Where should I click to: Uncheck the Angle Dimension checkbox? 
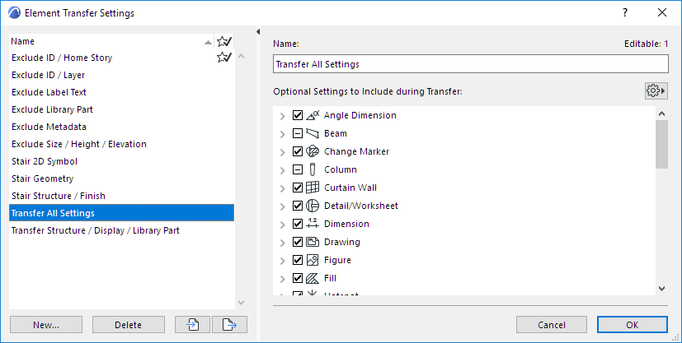coord(298,115)
